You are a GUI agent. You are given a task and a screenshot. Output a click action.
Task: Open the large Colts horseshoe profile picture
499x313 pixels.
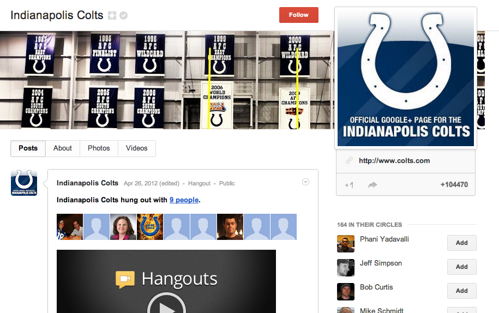pyautogui.click(x=406, y=77)
